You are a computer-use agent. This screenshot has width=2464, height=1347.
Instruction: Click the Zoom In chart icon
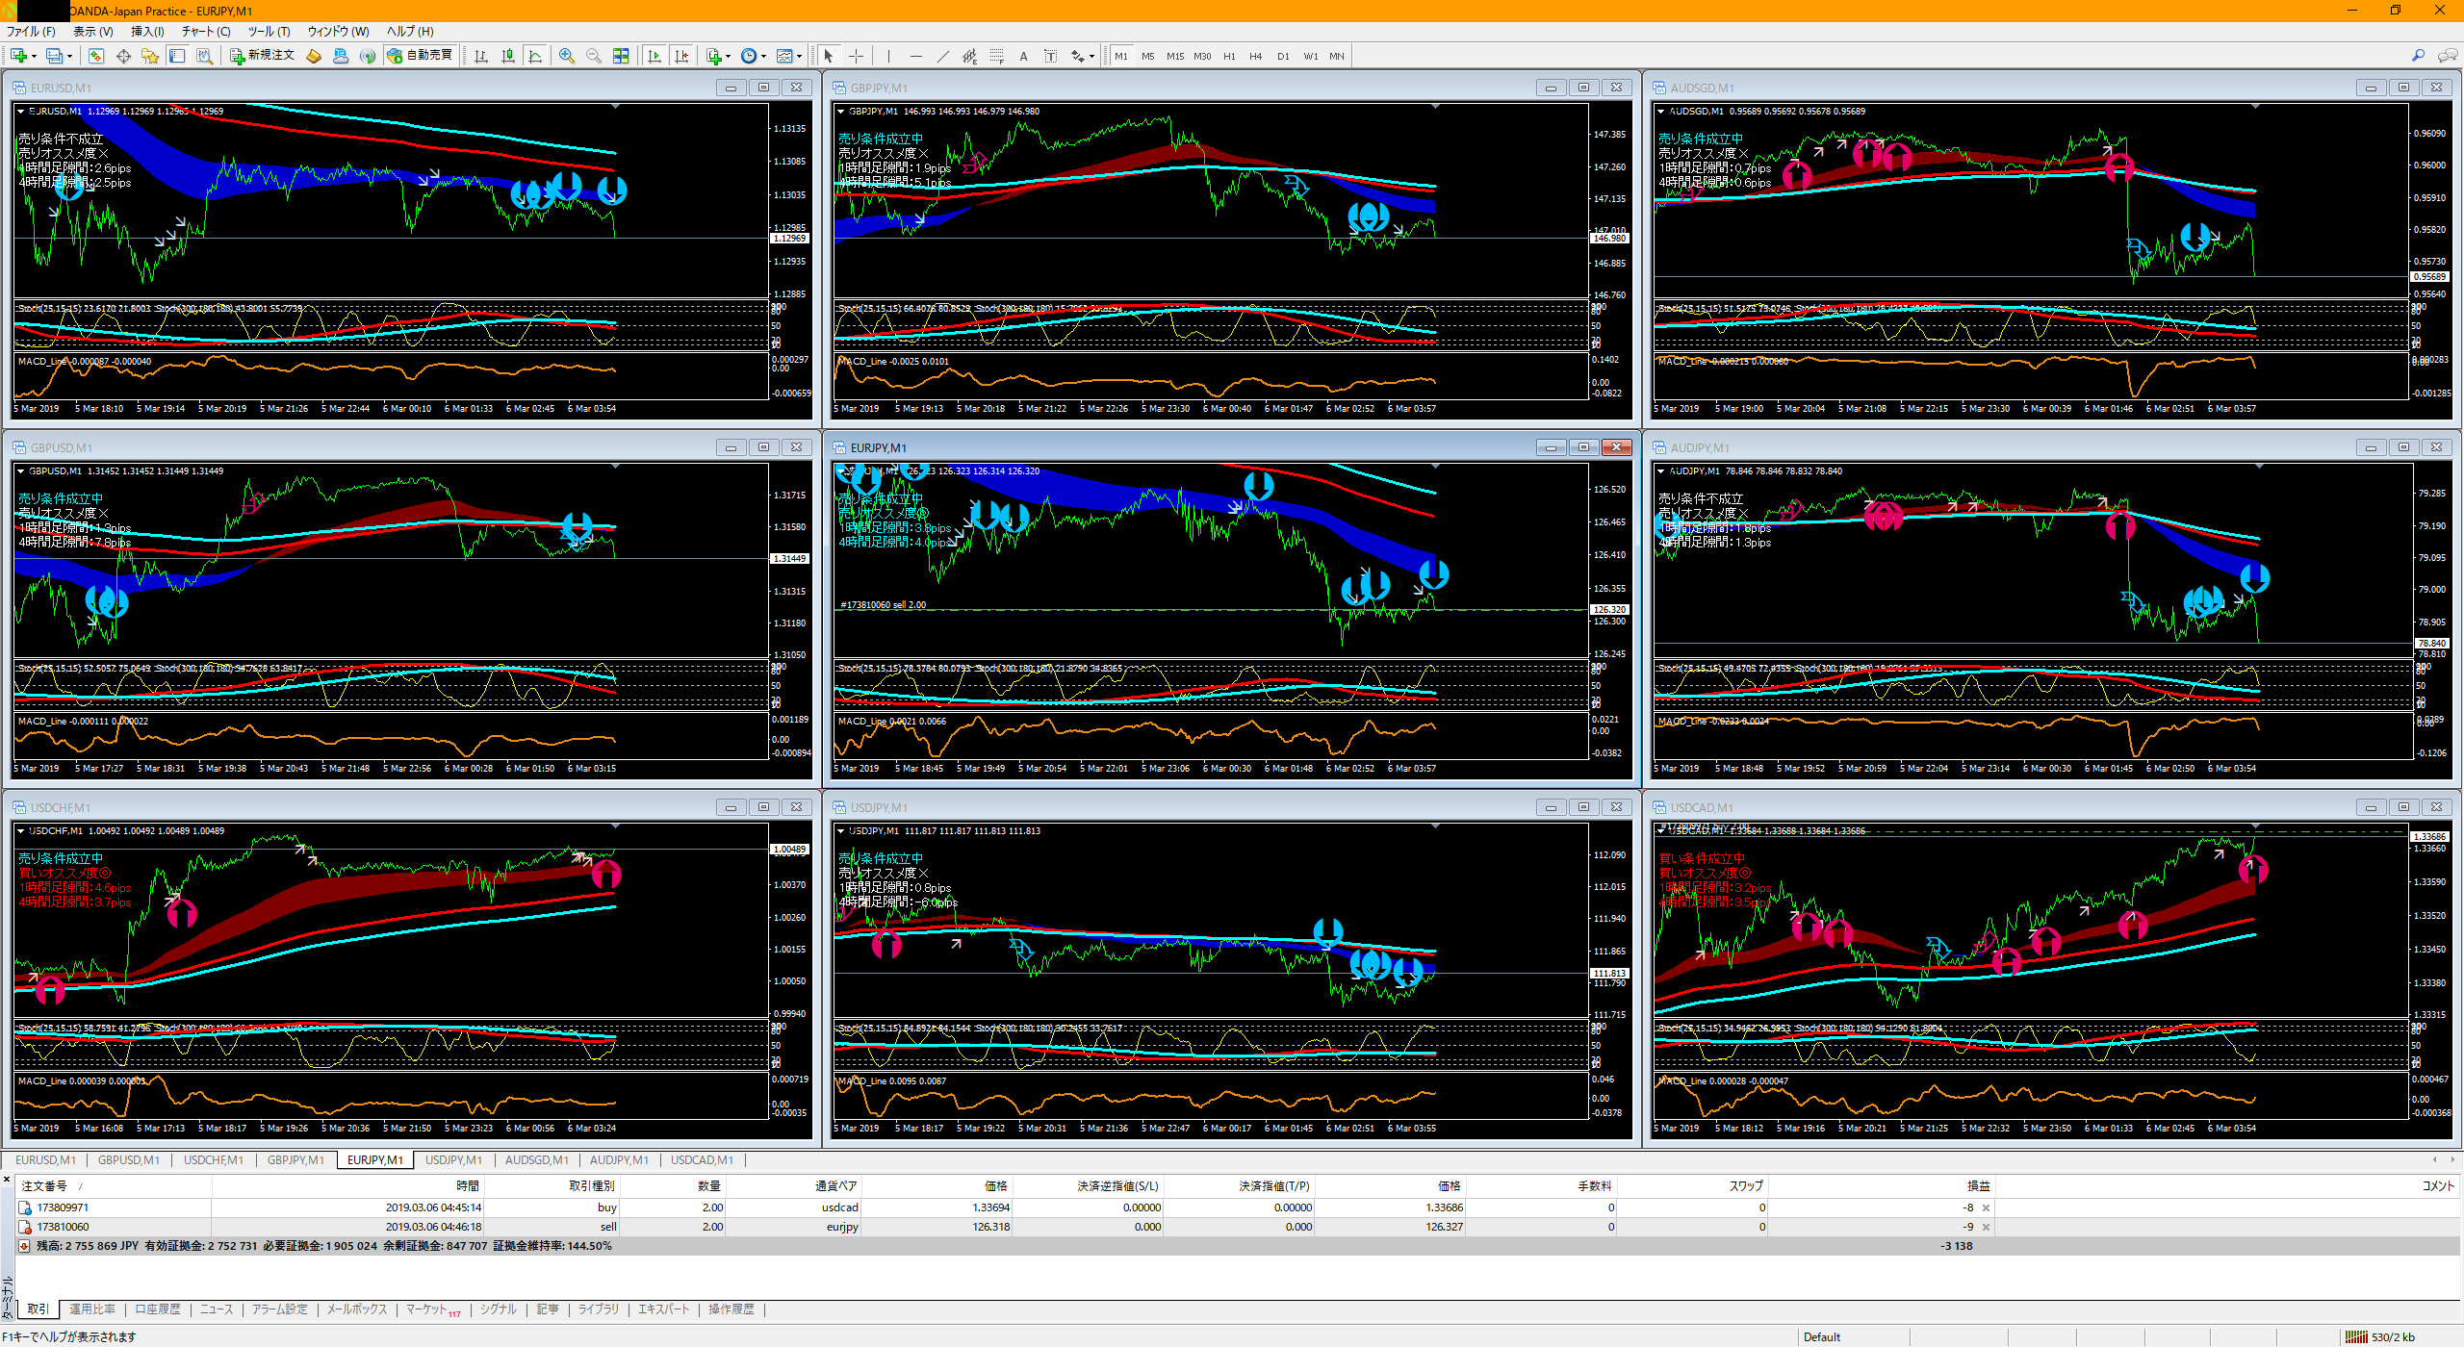pyautogui.click(x=566, y=56)
